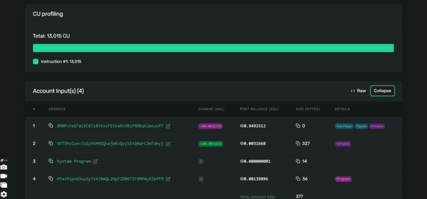Copy address 8MBPvYsG7a1SC6Jz83VxcFEVkeRs3B1PRMEqk1mxyUf7

click(51, 125)
